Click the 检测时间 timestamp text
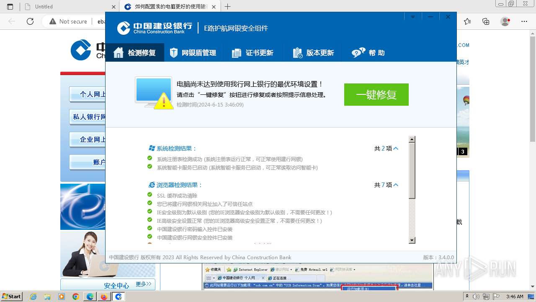Image resolution: width=536 pixels, height=302 pixels. 210,105
